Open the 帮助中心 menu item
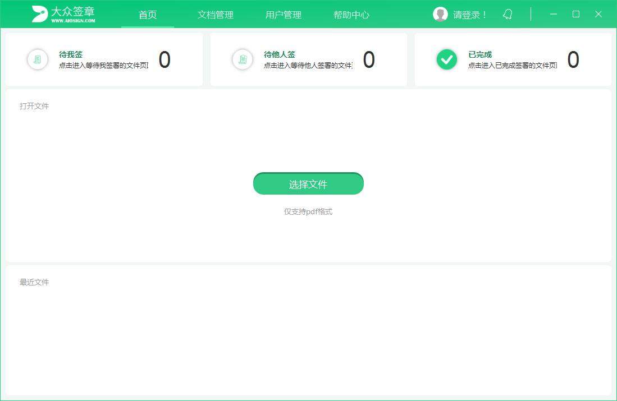The width and height of the screenshot is (617, 401). (x=351, y=15)
